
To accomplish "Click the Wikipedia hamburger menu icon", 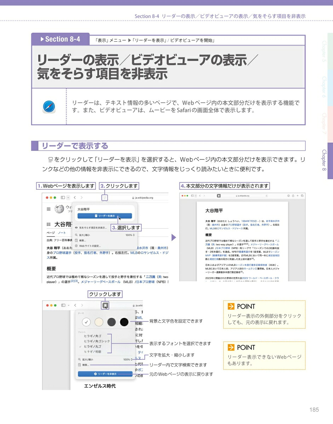I will (48, 209).
